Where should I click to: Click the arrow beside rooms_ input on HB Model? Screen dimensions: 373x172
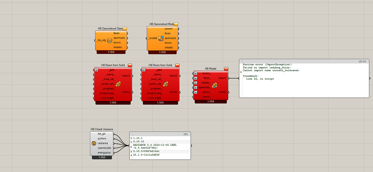point(196,73)
